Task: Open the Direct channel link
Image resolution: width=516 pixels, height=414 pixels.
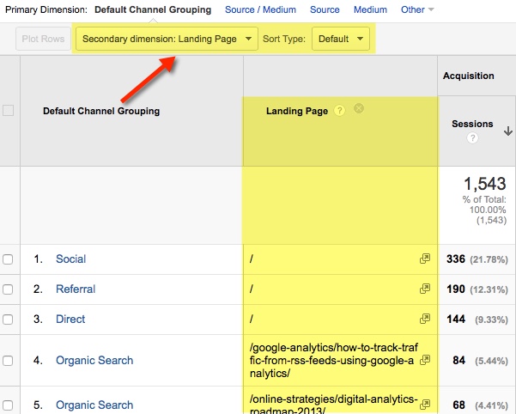Action: coord(70,319)
